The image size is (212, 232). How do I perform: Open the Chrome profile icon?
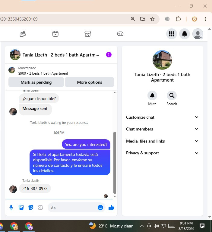pyautogui.click(x=195, y=19)
